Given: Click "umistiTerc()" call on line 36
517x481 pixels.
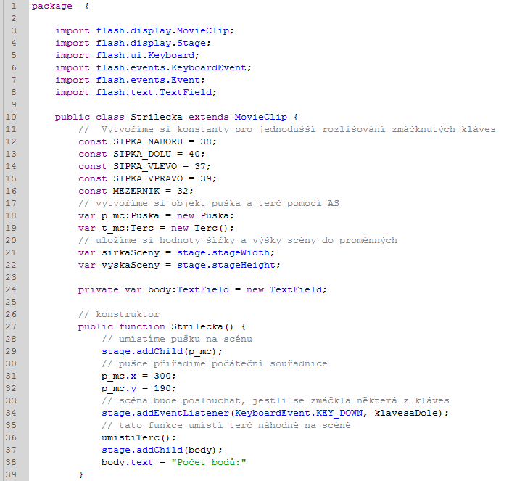Looking at the screenshot, I should [136, 437].
